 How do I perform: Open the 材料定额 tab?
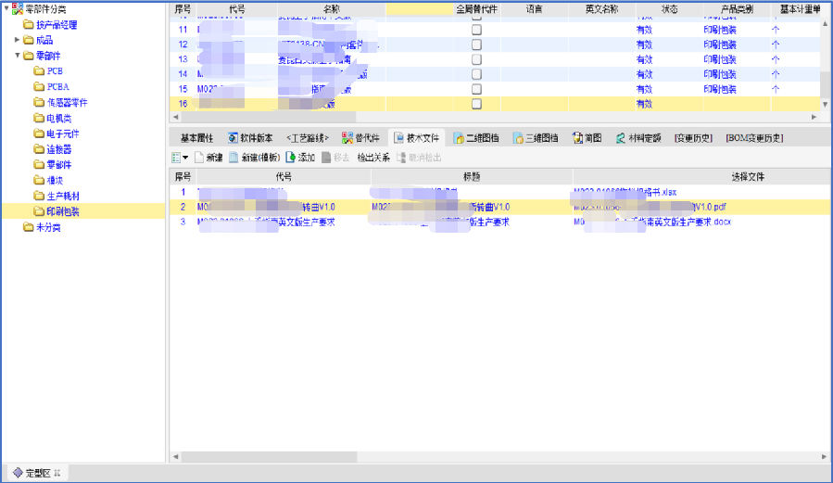pos(638,138)
